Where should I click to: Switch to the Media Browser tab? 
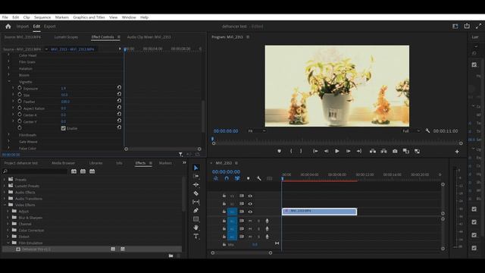(63, 163)
